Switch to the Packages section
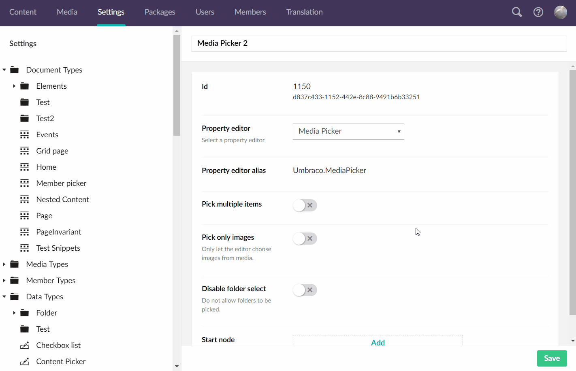 [x=160, y=12]
